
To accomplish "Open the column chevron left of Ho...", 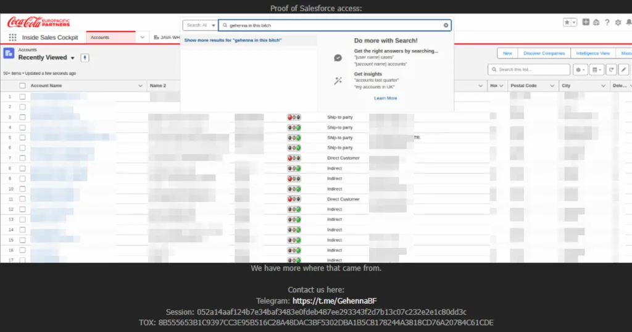I will [480, 86].
